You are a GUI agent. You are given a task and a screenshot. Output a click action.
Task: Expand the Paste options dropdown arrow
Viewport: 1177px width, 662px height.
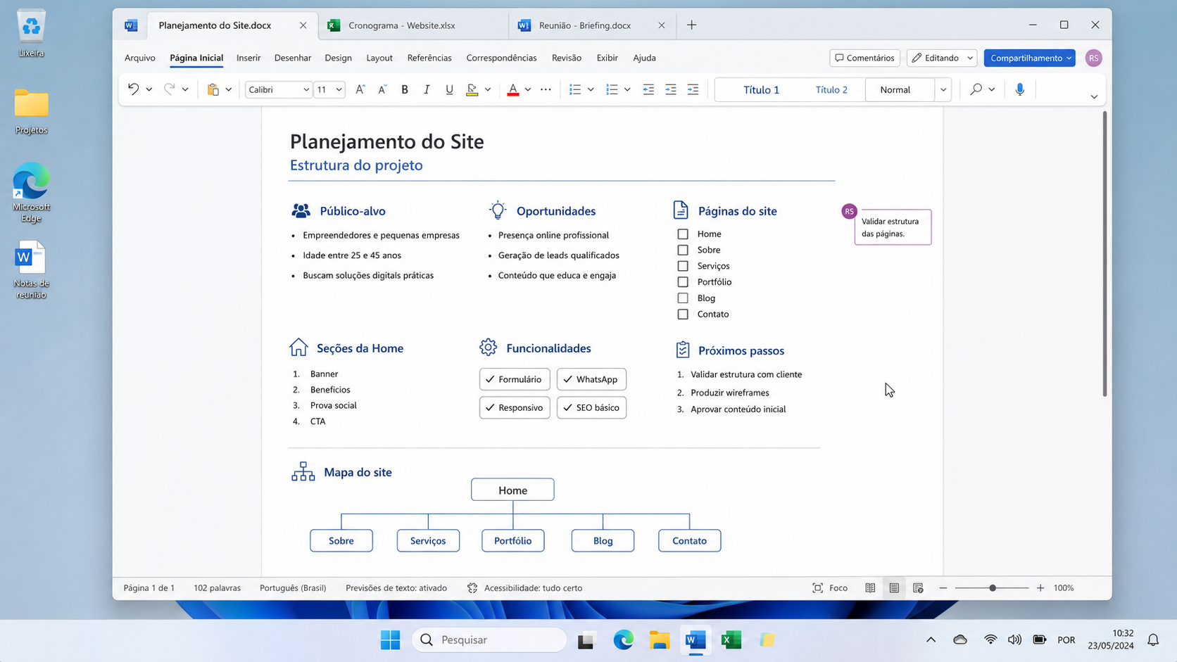(x=229, y=89)
